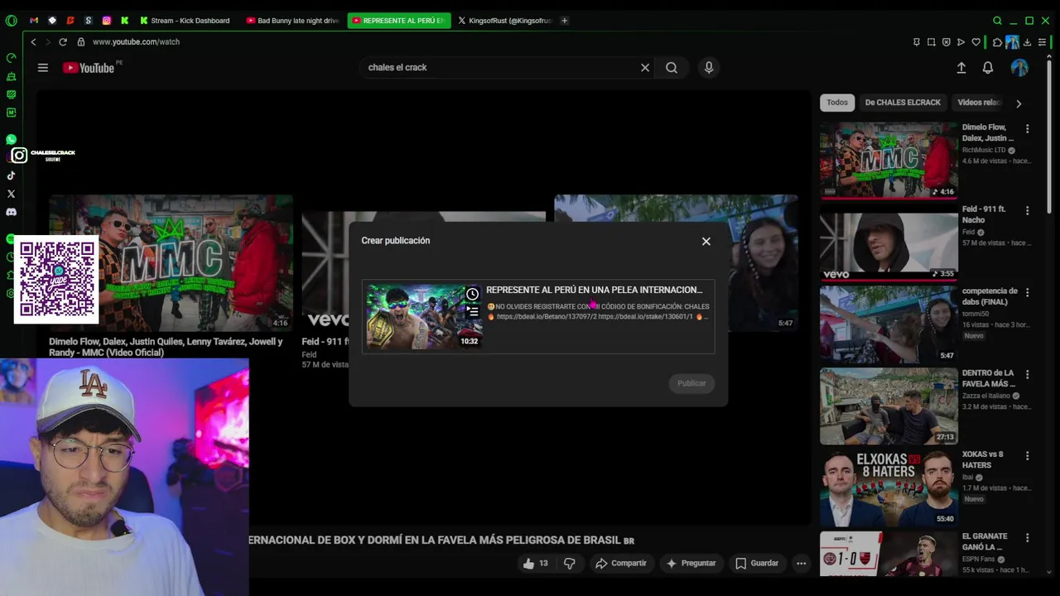Clear the search query text
The height and width of the screenshot is (596, 1060).
[645, 68]
